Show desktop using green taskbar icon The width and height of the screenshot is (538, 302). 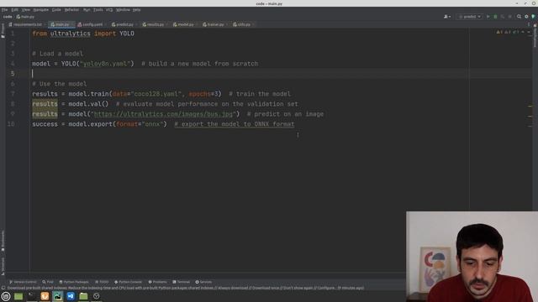coord(18,296)
